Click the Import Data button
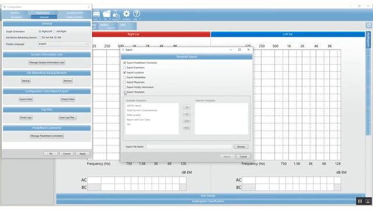The height and width of the screenshot is (210, 373). [x=68, y=99]
